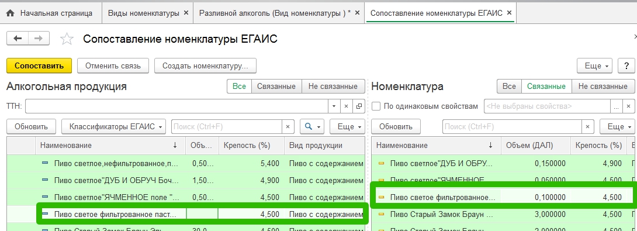
Task: Sort right Наименование column by arrow
Action: click(x=491, y=145)
